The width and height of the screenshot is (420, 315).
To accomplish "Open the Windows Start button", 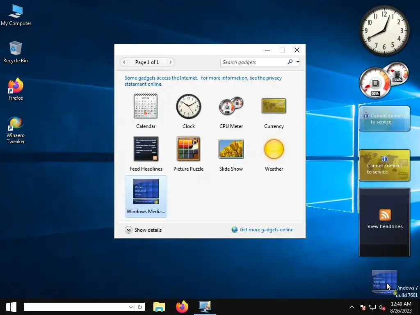I will coord(11,307).
